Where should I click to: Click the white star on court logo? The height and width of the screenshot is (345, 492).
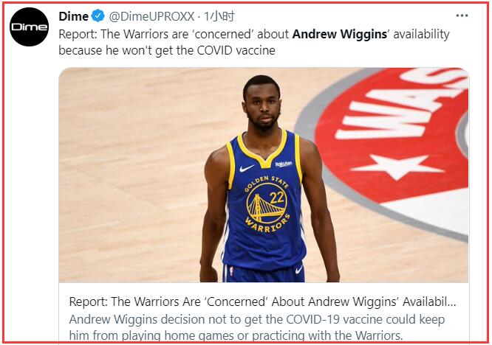point(397,167)
